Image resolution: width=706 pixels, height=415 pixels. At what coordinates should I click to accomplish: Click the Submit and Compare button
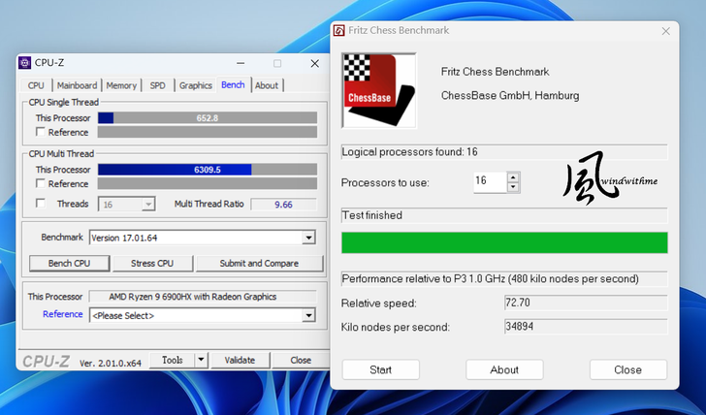[258, 263]
